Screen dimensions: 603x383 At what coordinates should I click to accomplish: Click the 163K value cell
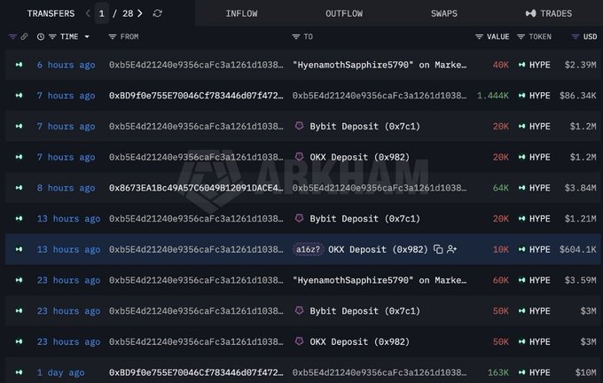(x=498, y=372)
